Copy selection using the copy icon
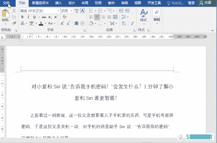The width and height of the screenshot is (217, 143). coord(14,17)
